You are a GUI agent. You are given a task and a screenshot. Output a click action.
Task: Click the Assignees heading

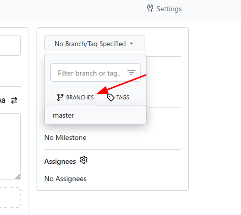[60, 161]
